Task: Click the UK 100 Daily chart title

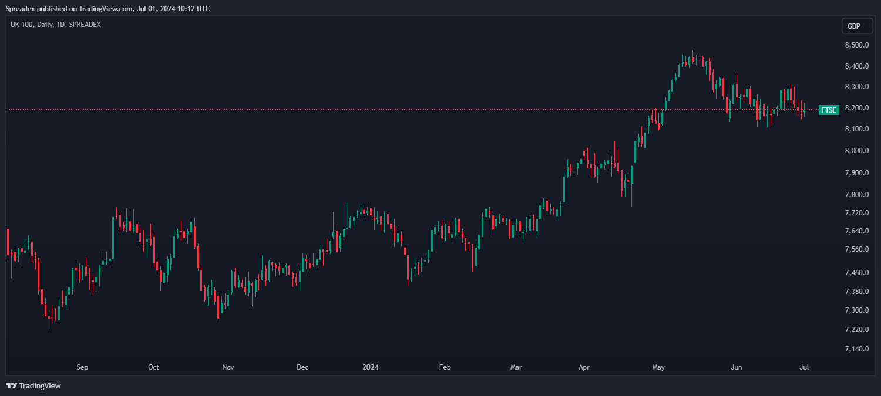Action: (x=56, y=25)
